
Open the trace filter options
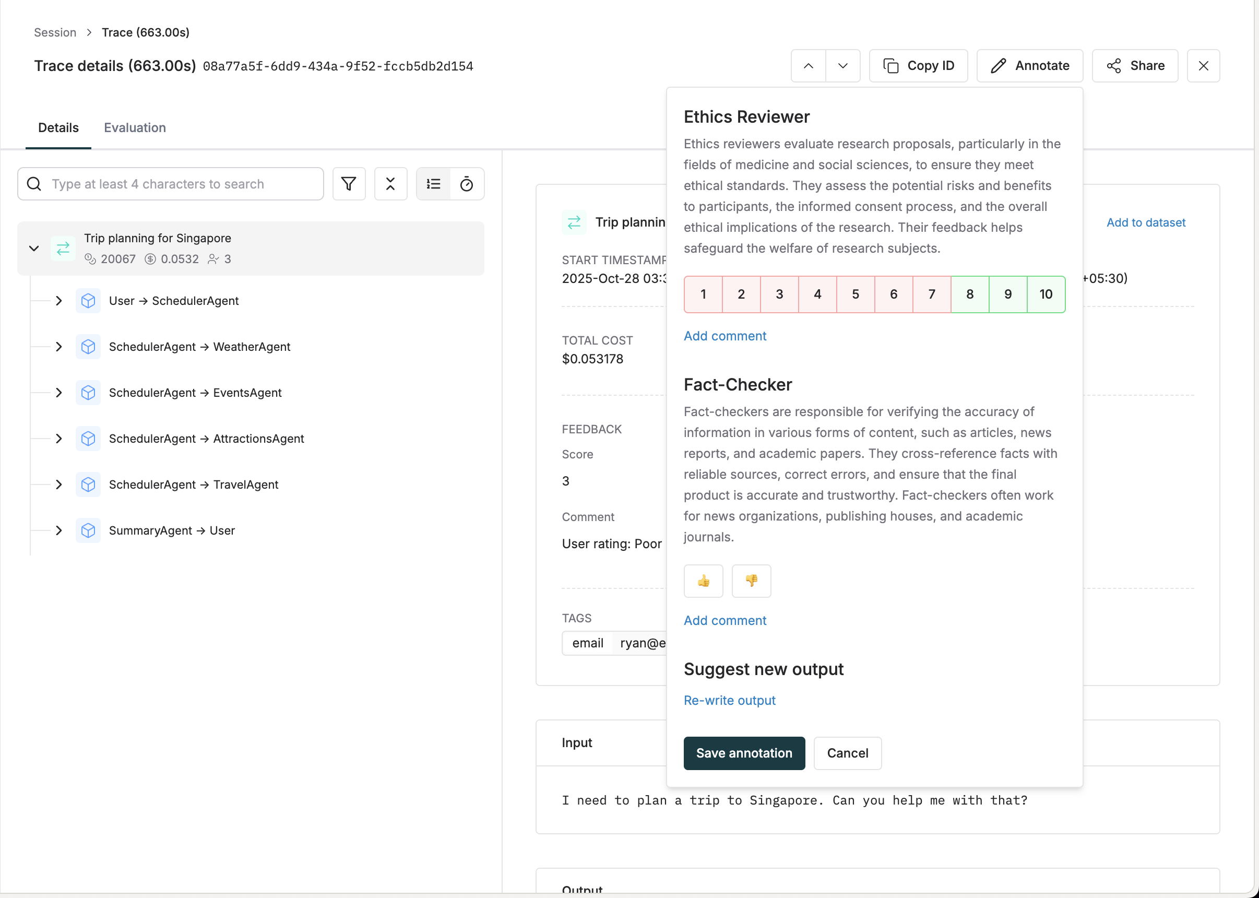point(349,184)
